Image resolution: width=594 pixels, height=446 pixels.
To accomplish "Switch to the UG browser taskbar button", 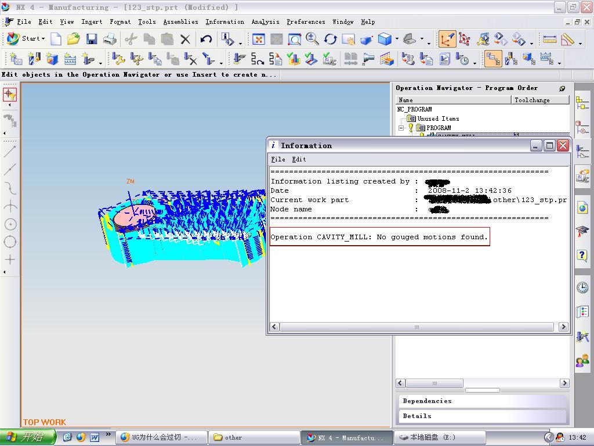I will (161, 437).
